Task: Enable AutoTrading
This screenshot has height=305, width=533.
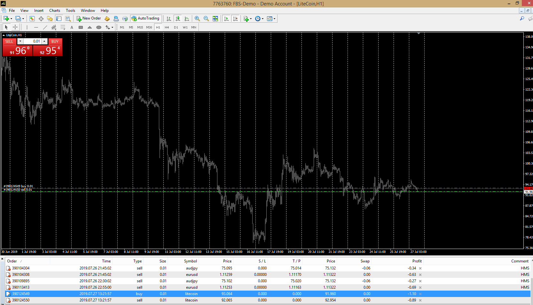Action: [145, 18]
